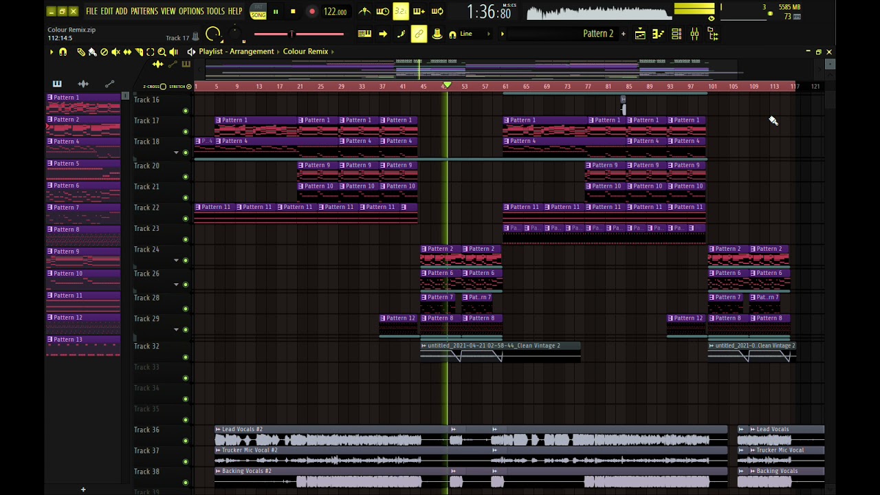The height and width of the screenshot is (495, 880).
Task: Mute Track 32 via green LED
Action: click(x=186, y=357)
